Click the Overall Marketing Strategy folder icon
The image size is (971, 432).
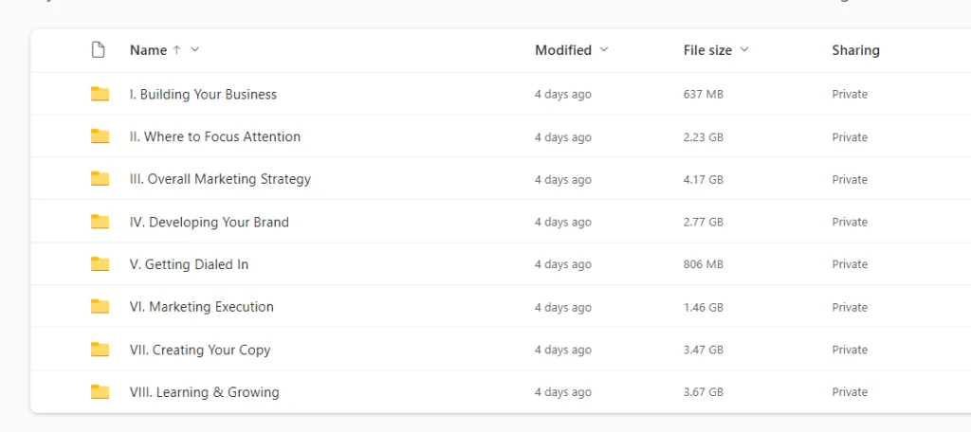pos(100,179)
